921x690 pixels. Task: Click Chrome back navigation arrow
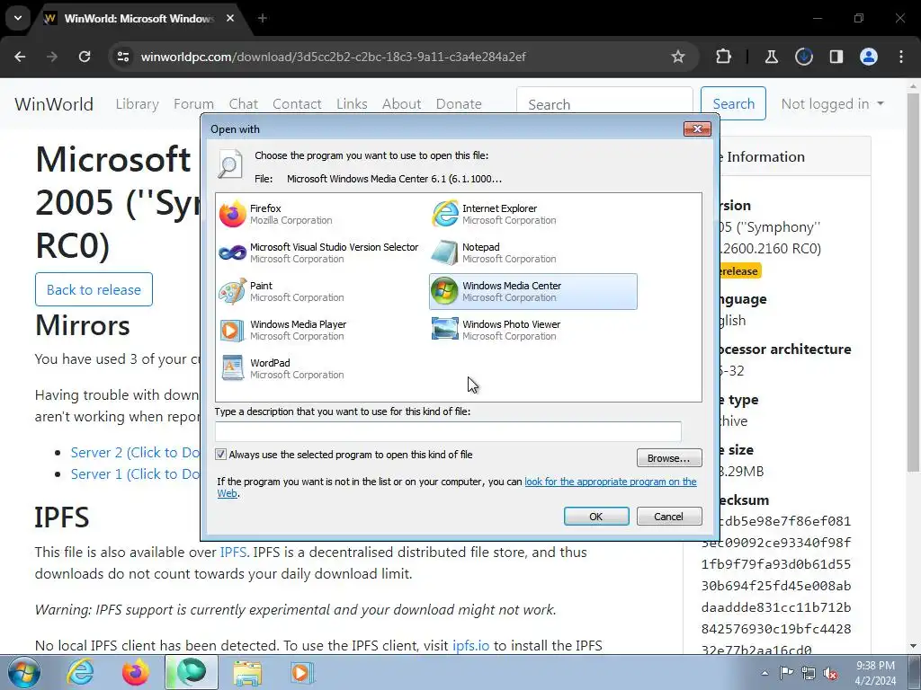(20, 57)
